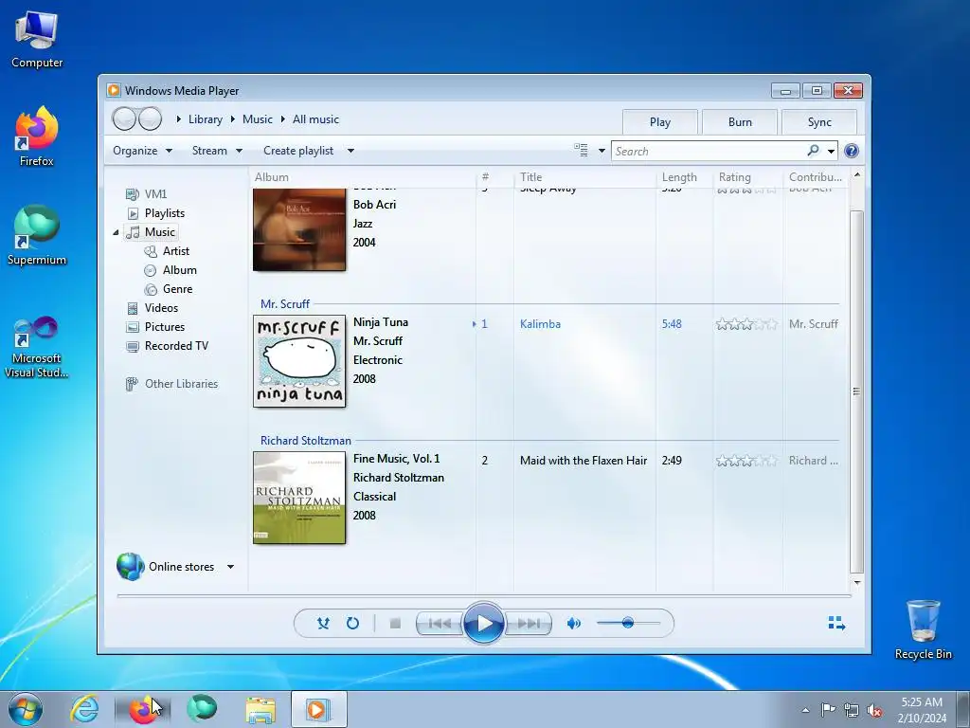This screenshot has width=970, height=728.
Task: Mute the volume speaker icon
Action: (x=573, y=624)
